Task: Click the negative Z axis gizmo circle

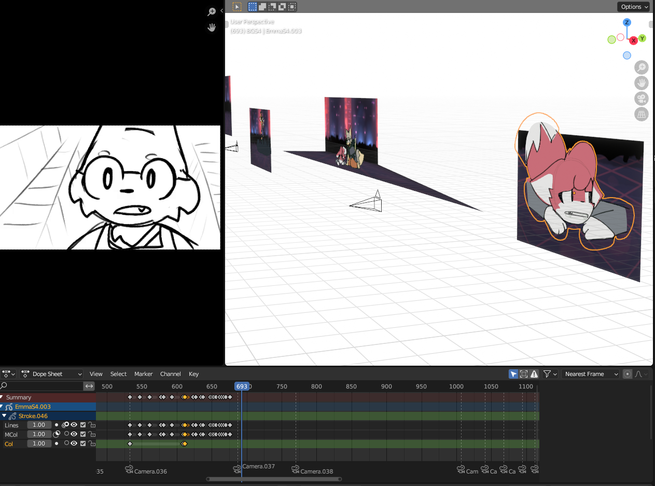Action: tap(627, 55)
